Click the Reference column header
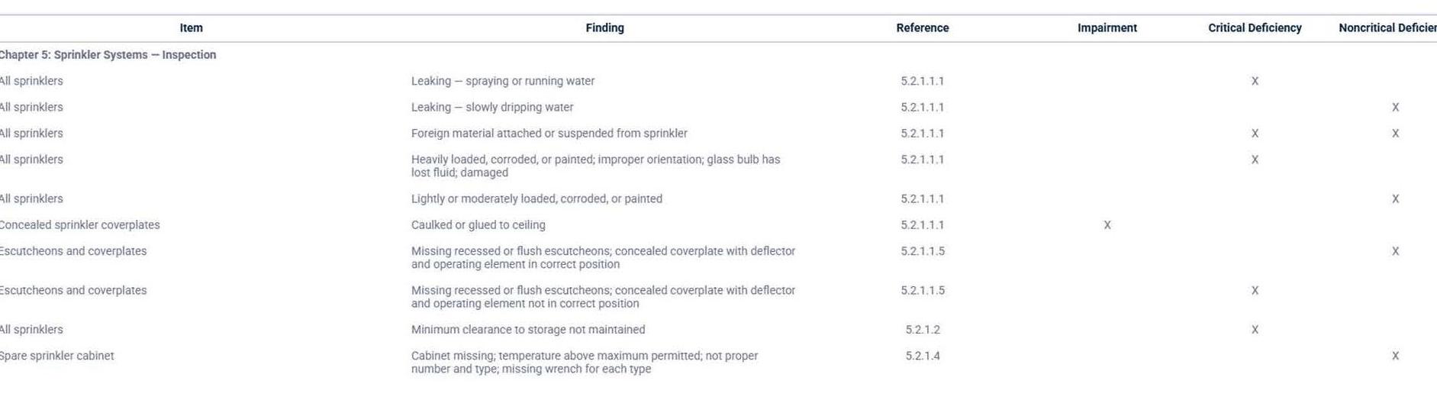1437x400 pixels. click(x=922, y=28)
